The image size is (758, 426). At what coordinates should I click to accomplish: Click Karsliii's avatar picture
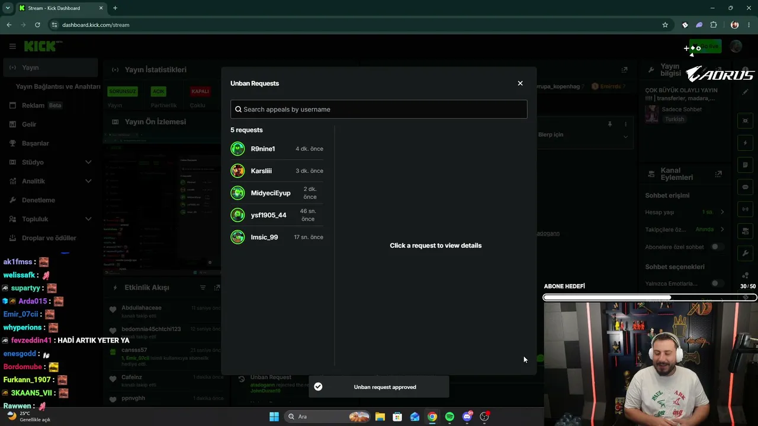[x=237, y=171]
